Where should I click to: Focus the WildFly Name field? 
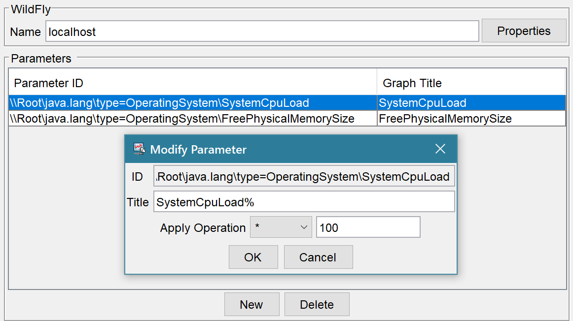pyautogui.click(x=262, y=32)
